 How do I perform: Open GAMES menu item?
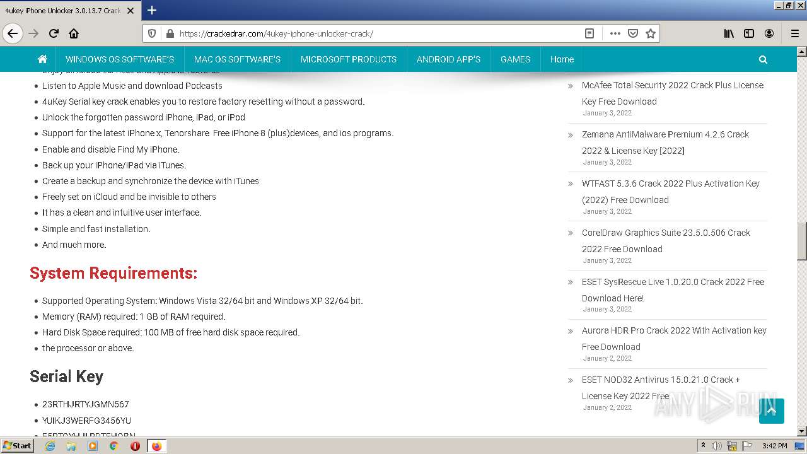[x=515, y=59]
